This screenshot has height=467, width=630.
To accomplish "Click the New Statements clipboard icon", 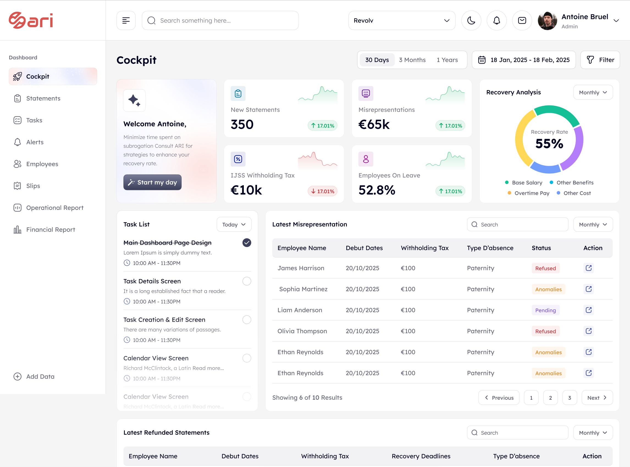I will [x=238, y=93].
